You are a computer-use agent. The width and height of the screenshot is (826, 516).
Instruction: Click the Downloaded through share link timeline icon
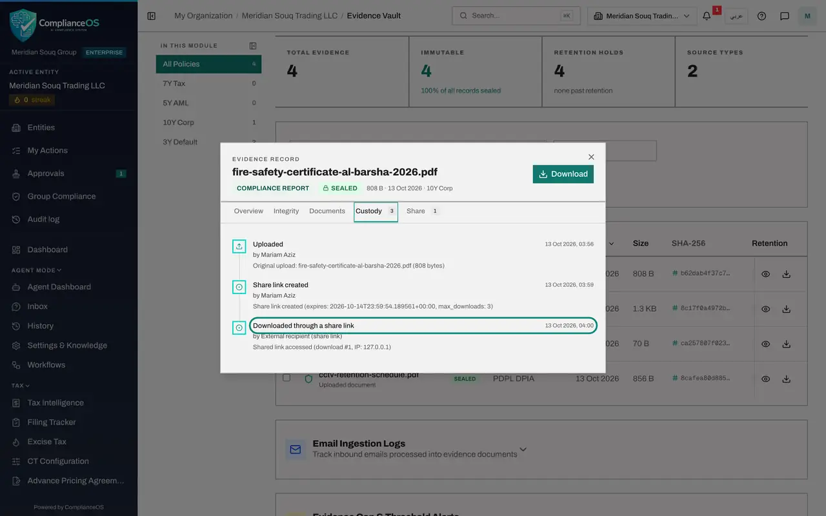(x=239, y=328)
